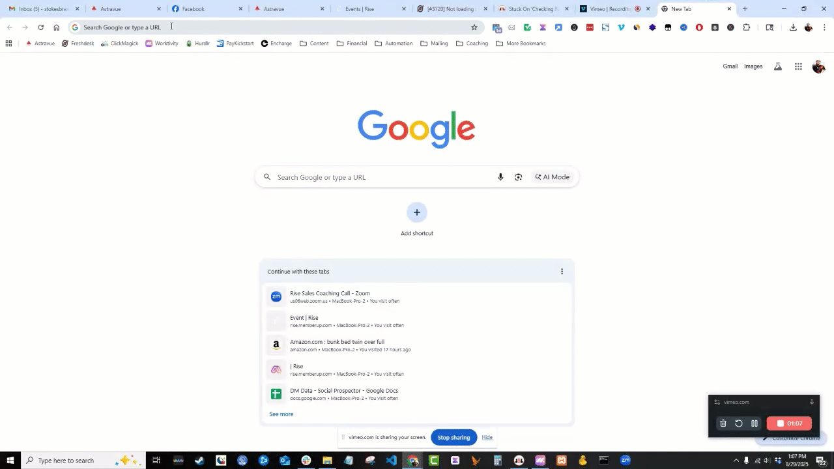The height and width of the screenshot is (469, 834).
Task: Open the Amazon bunk bed tab suggestion
Action: click(417, 345)
